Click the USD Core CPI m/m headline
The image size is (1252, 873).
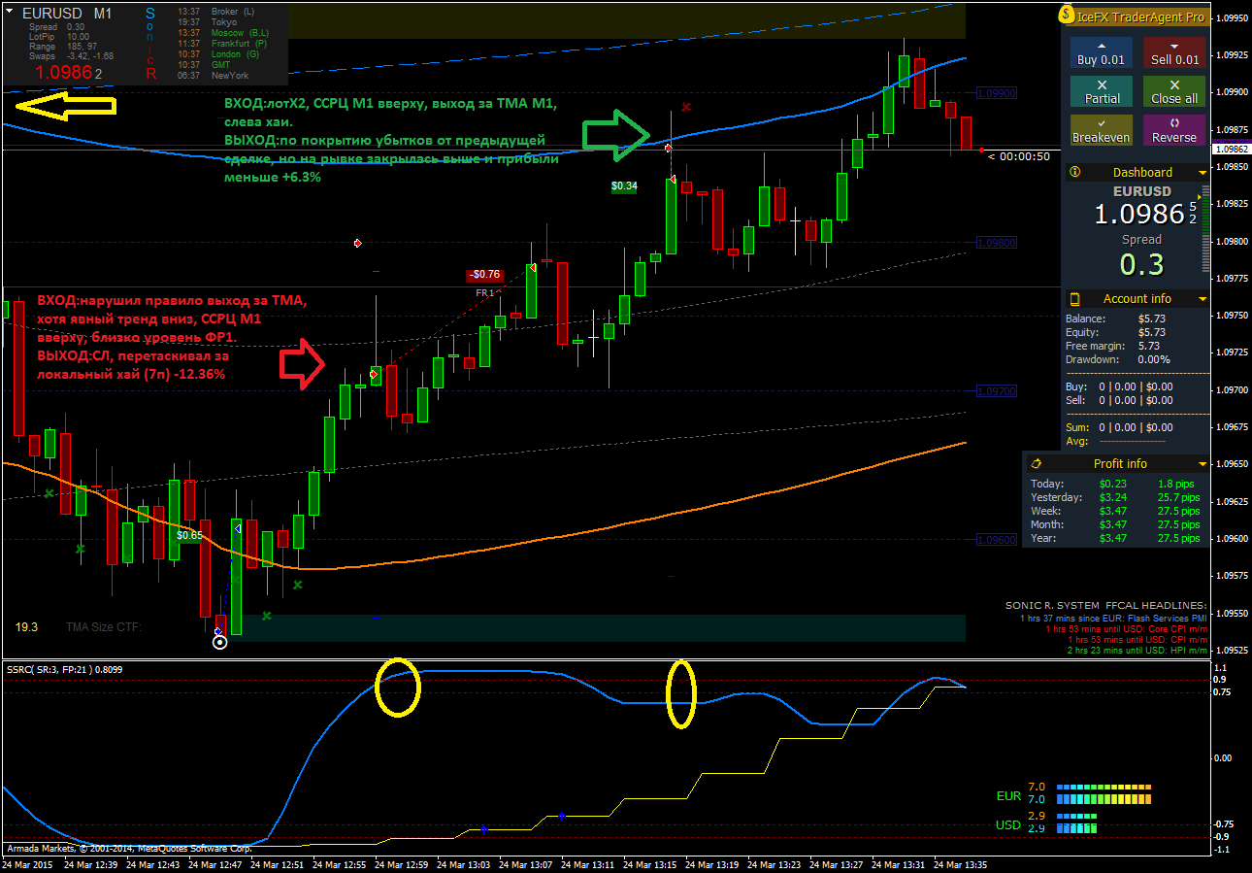[1126, 629]
